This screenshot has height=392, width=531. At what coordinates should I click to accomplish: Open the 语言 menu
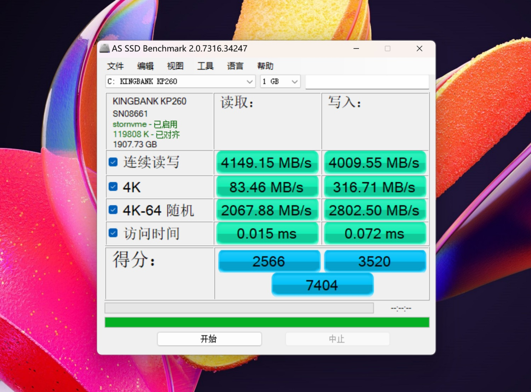pos(235,66)
